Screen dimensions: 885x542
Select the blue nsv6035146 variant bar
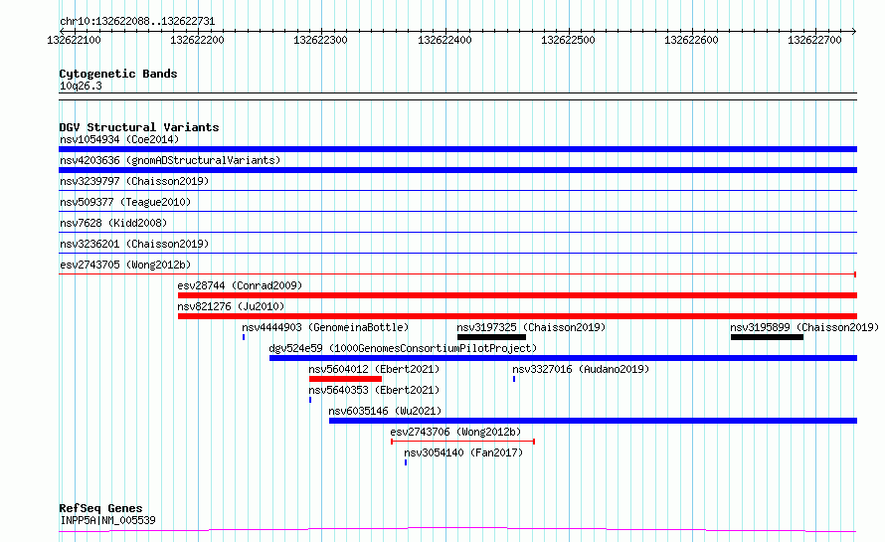[x=594, y=421]
